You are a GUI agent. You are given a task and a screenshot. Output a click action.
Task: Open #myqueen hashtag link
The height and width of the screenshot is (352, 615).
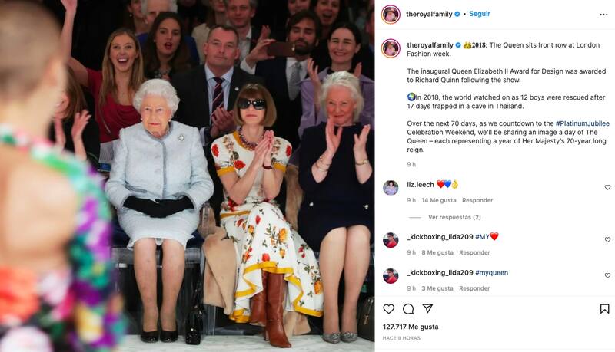point(491,272)
